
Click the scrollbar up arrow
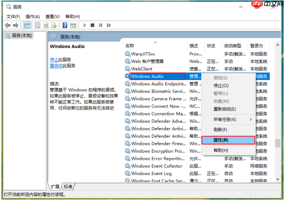[278, 45]
